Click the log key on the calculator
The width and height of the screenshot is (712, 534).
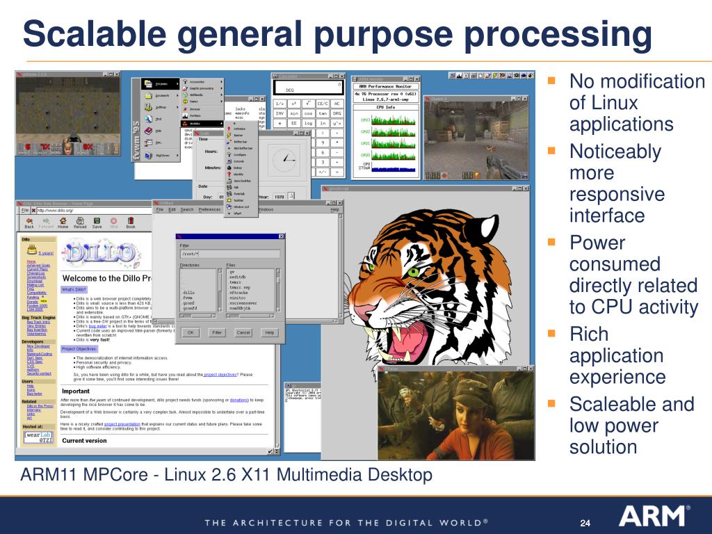point(308,123)
